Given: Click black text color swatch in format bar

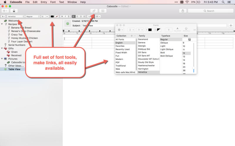Looking at the screenshot, I should [52, 16].
